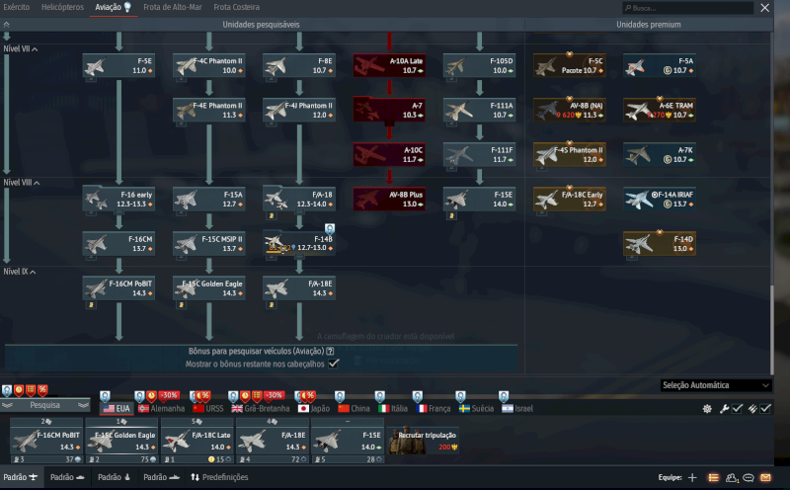Image resolution: width=790 pixels, height=490 pixels.
Task: Switch to the Alemanha nation
Action: pyautogui.click(x=162, y=408)
